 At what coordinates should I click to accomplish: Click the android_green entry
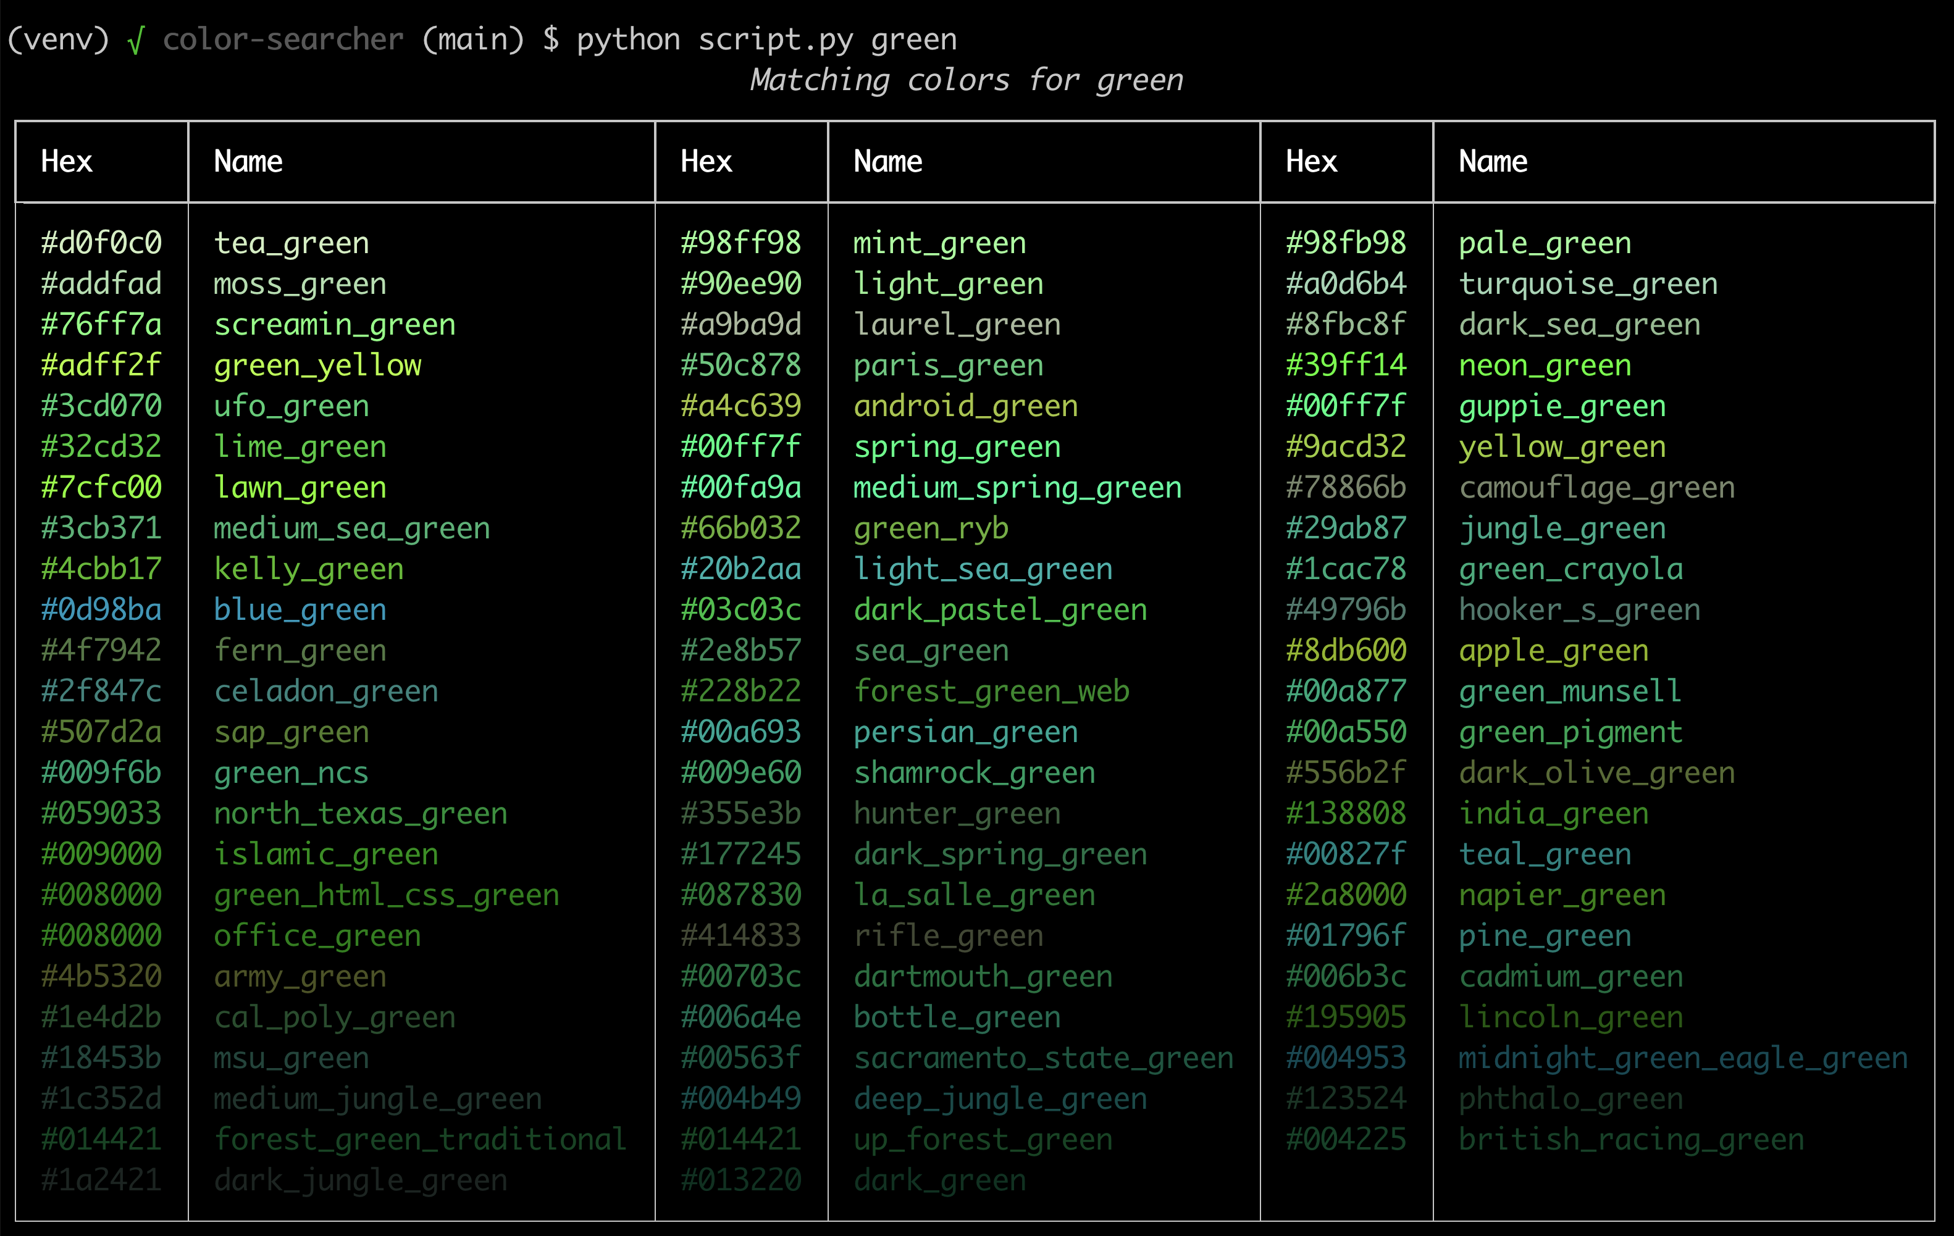click(966, 406)
